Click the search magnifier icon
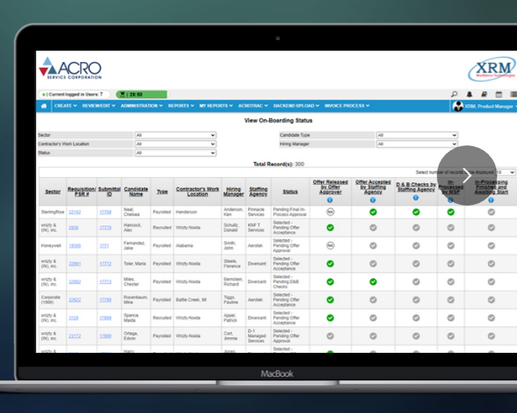The image size is (517, 413). 454,94
